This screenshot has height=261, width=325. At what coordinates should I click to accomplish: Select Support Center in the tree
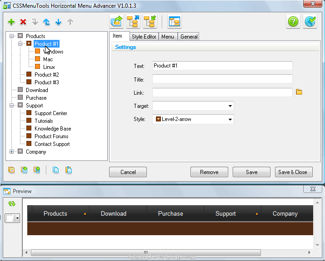coord(51,113)
